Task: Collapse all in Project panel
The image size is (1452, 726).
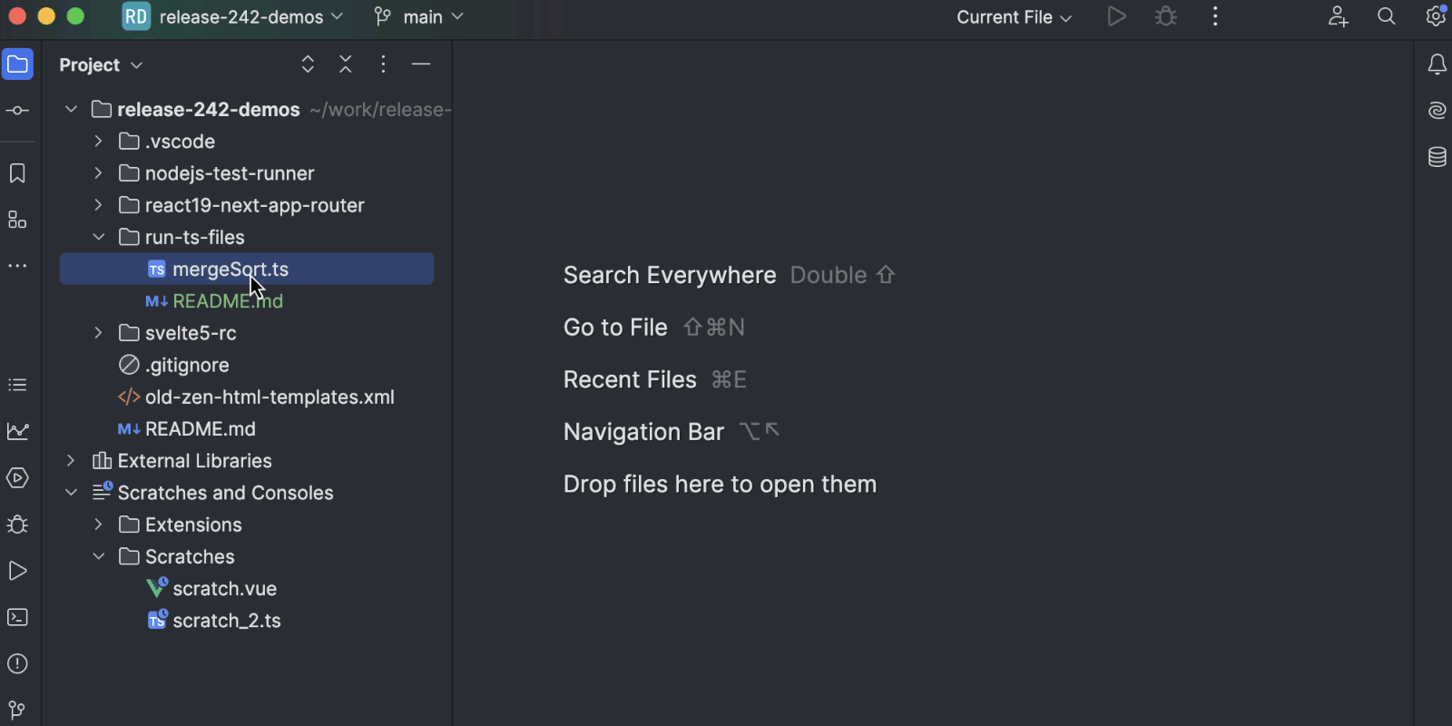Action: coord(346,64)
